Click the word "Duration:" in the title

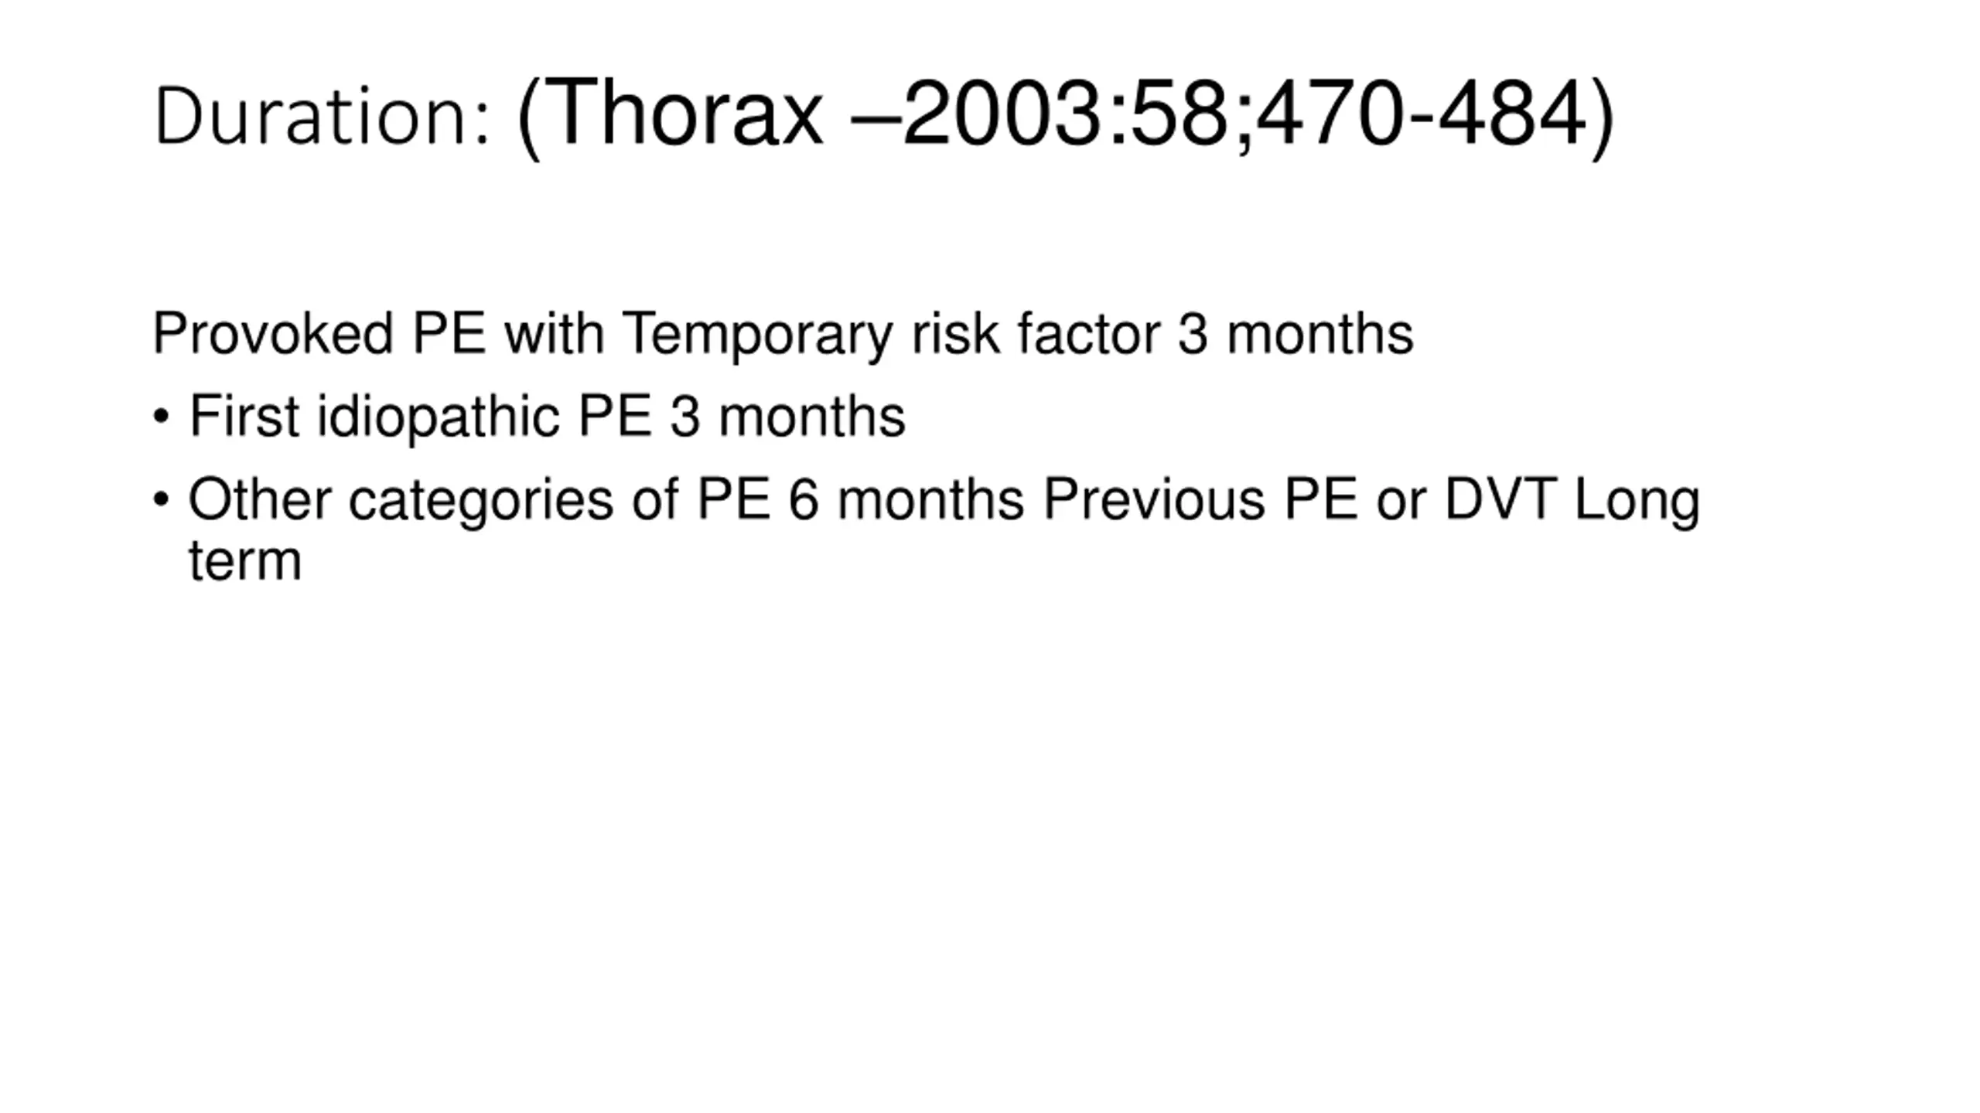(x=322, y=117)
